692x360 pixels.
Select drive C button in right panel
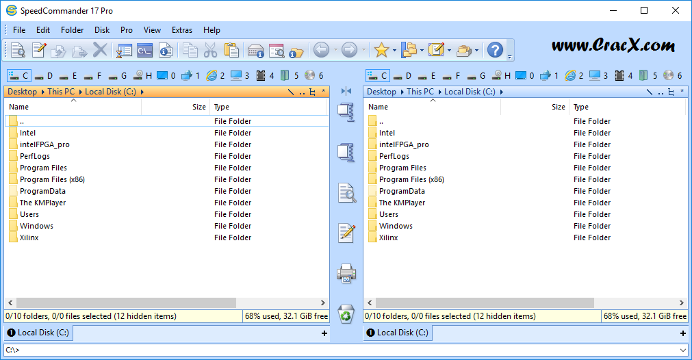pyautogui.click(x=378, y=76)
